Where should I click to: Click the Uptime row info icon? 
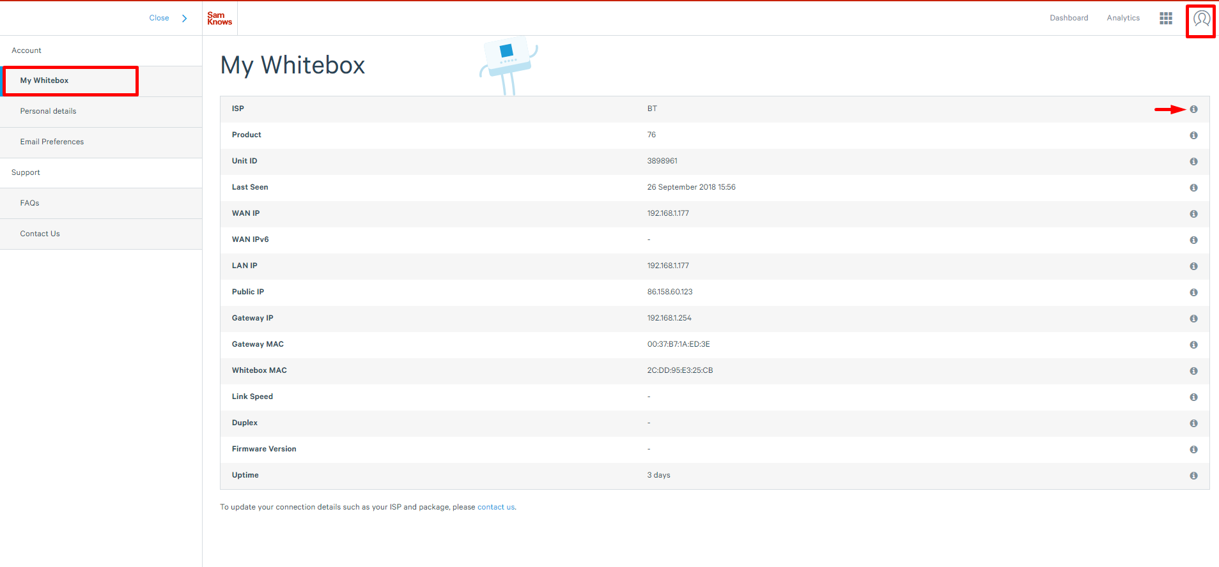(x=1193, y=476)
